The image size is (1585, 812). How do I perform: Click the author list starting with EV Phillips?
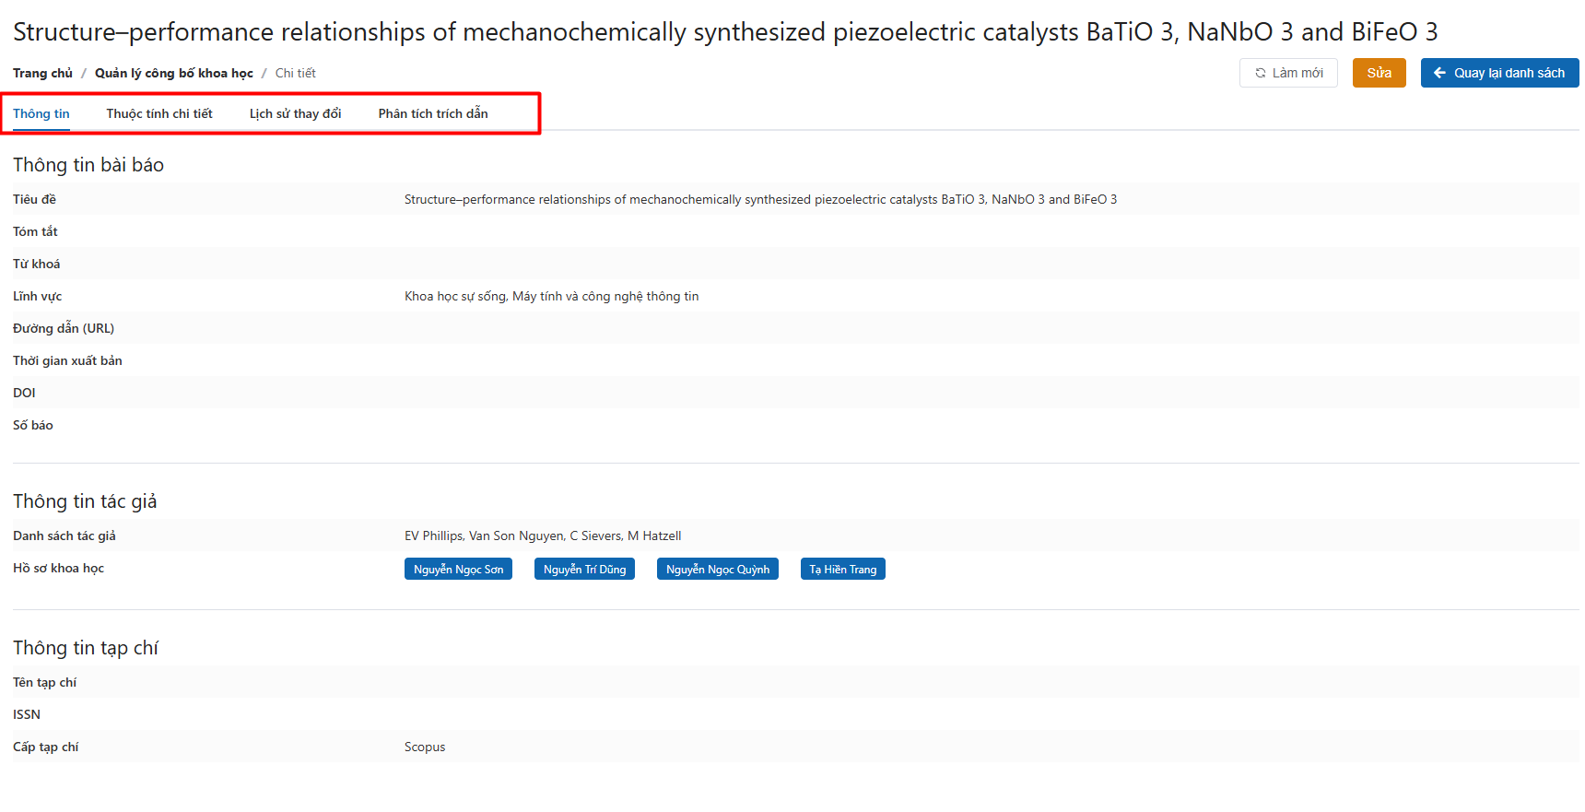[x=543, y=535]
